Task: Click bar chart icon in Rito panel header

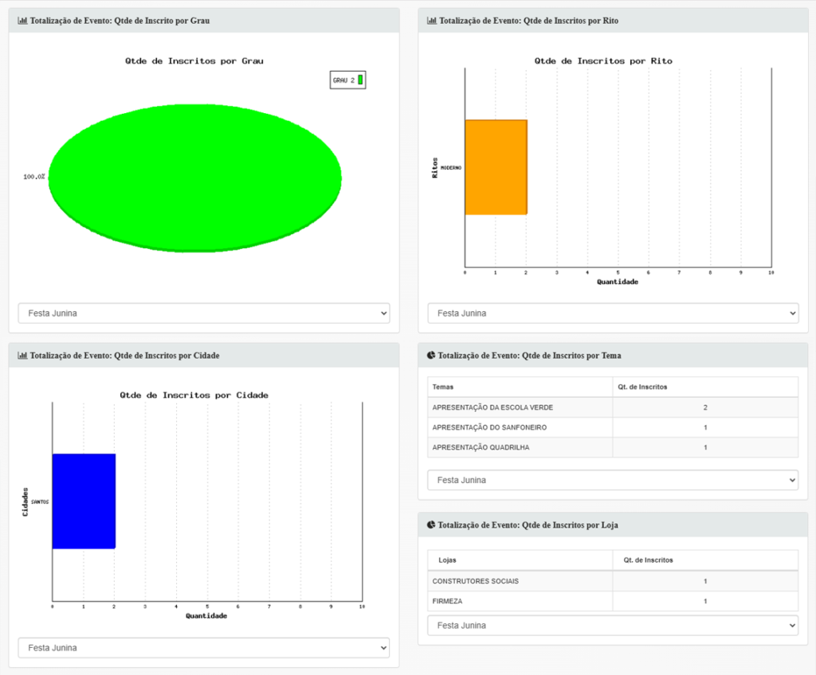Action: click(x=432, y=21)
